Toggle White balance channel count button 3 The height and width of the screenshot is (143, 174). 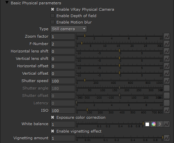pos(160,124)
